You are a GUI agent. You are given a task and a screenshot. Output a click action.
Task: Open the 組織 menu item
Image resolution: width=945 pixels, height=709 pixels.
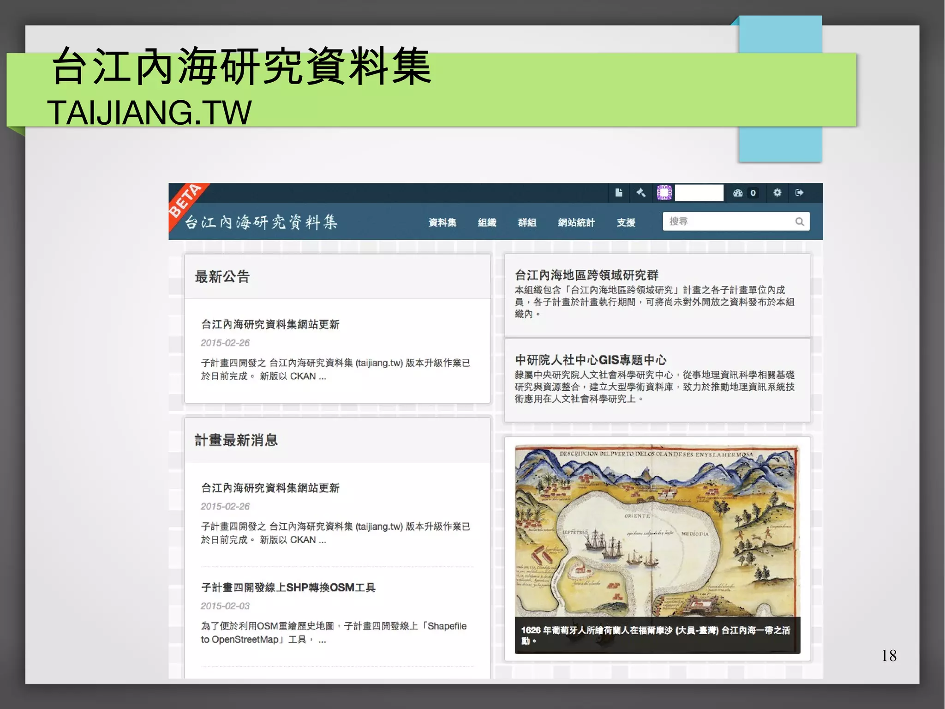pos(487,223)
